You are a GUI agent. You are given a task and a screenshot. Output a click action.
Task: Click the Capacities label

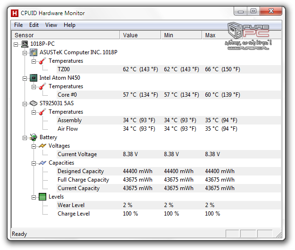tap(61, 163)
